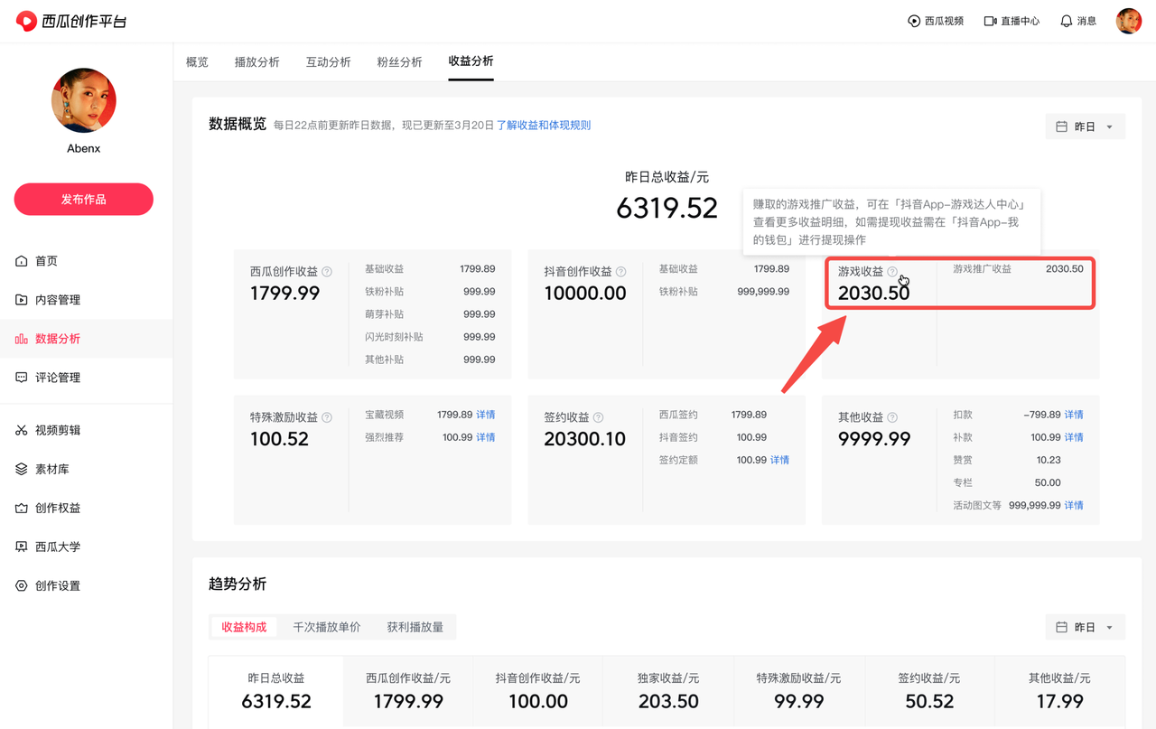Click the 评论管理 comment icon
1156x729 pixels.
click(22, 378)
